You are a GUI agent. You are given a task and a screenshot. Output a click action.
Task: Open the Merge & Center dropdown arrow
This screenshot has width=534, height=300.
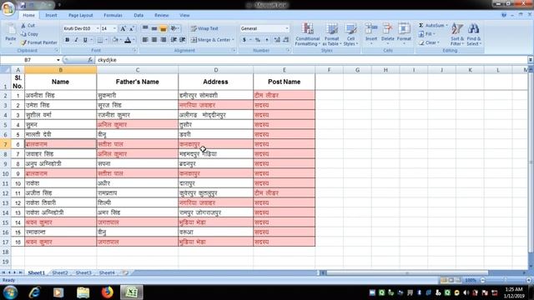coord(234,40)
